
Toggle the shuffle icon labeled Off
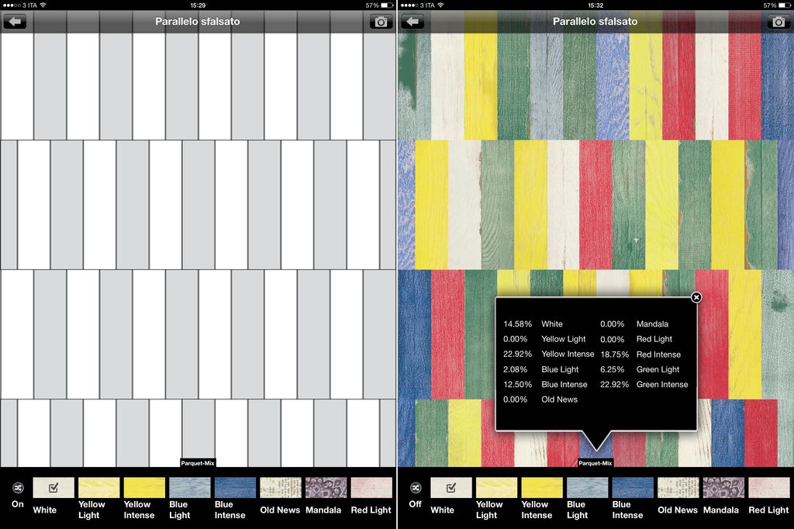tap(416, 489)
